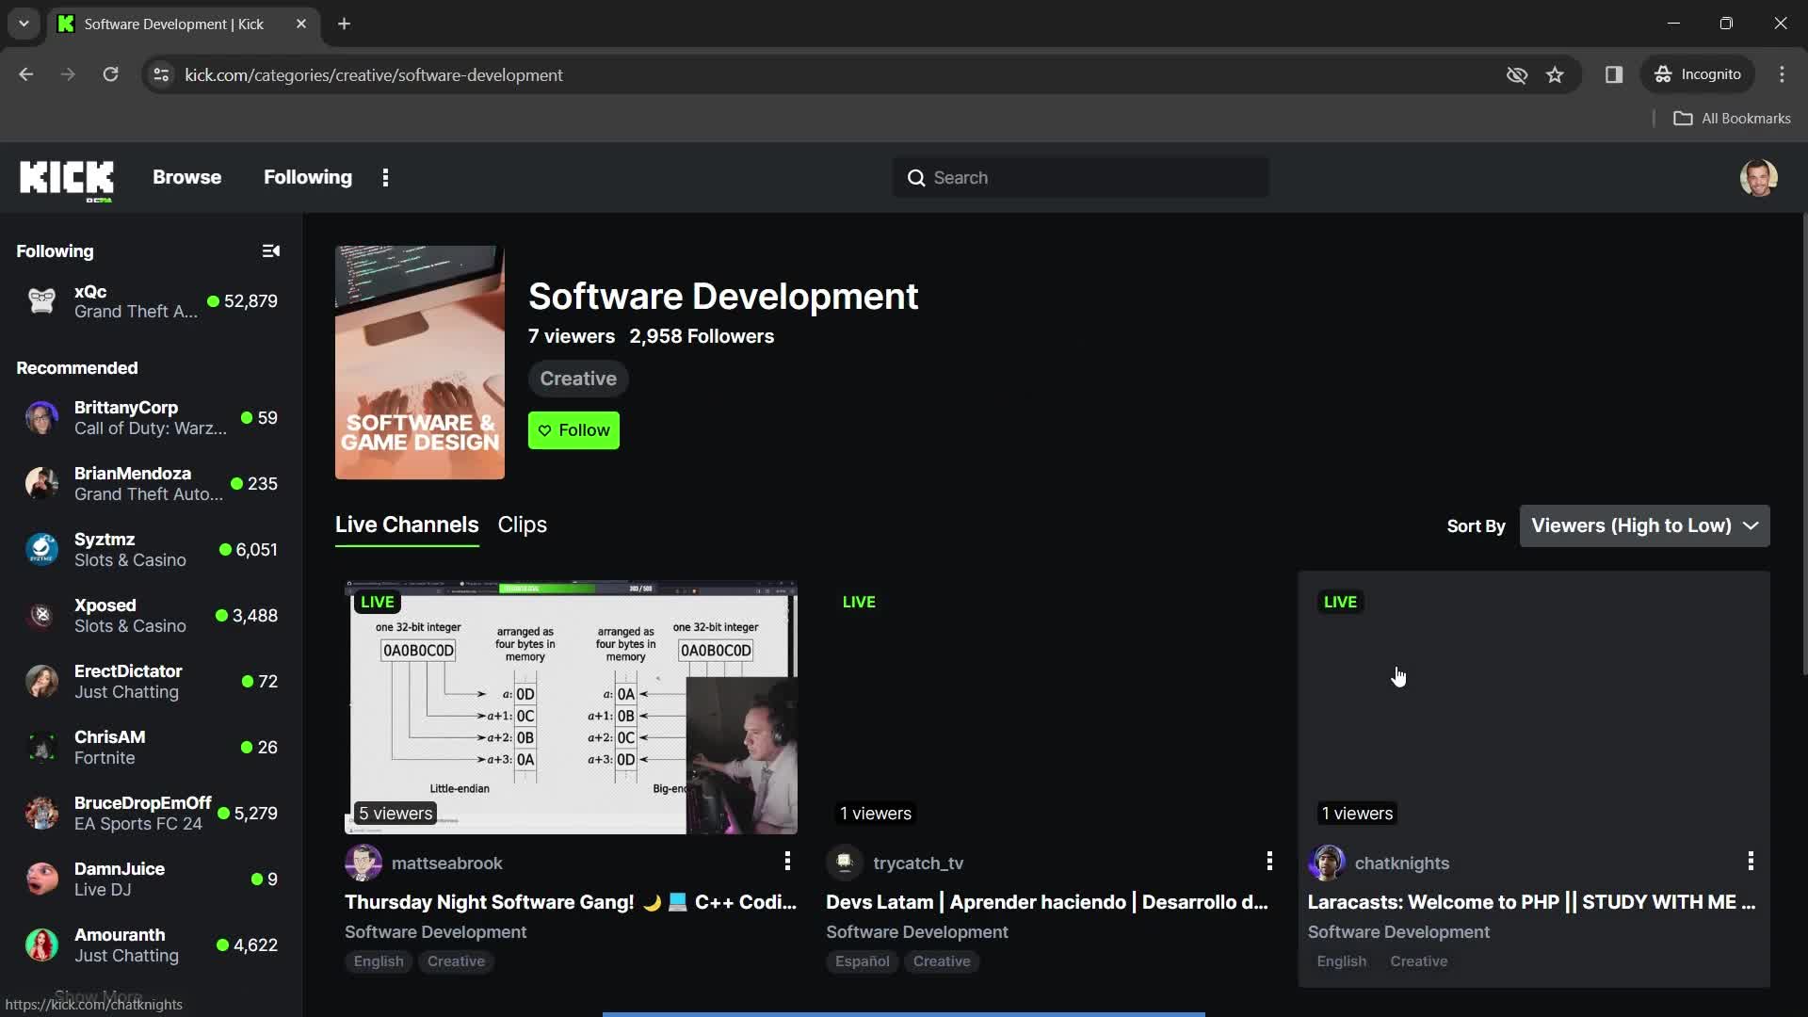
Task: View site information in address bar
Action: click(161, 75)
